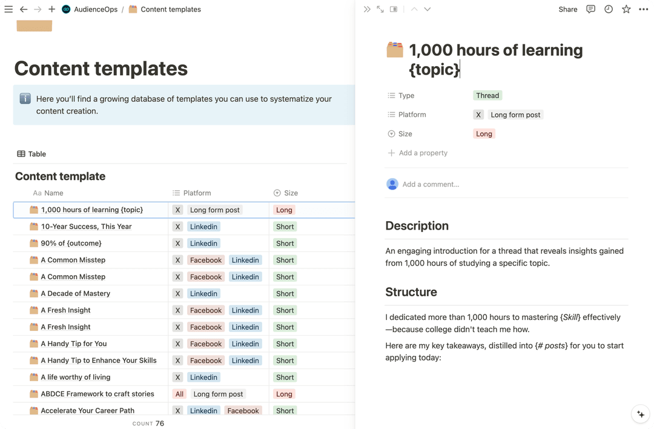Open page in full screen view
The width and height of the screenshot is (654, 429).
[x=380, y=10]
